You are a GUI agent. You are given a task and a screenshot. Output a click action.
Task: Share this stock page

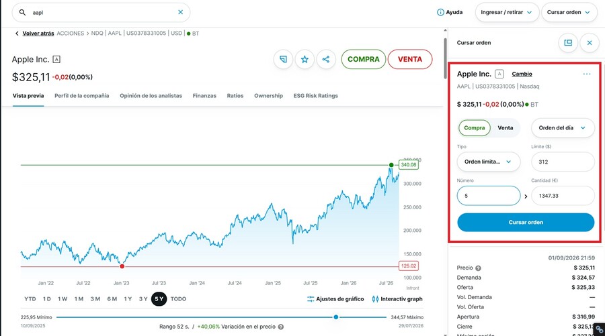point(326,59)
